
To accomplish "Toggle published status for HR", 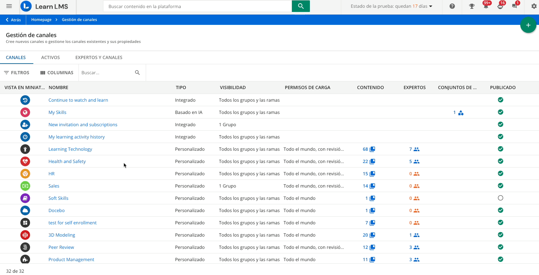I will click(501, 173).
